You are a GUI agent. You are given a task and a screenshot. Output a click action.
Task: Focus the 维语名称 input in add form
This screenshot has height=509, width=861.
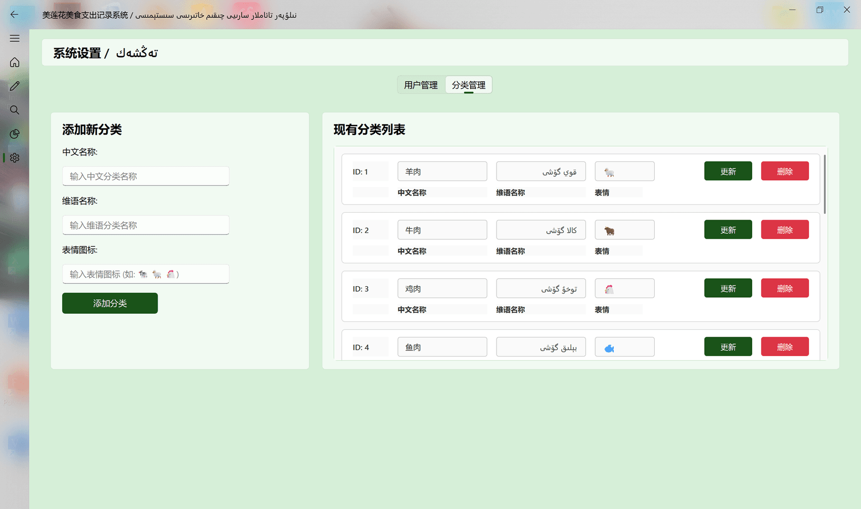pyautogui.click(x=146, y=225)
